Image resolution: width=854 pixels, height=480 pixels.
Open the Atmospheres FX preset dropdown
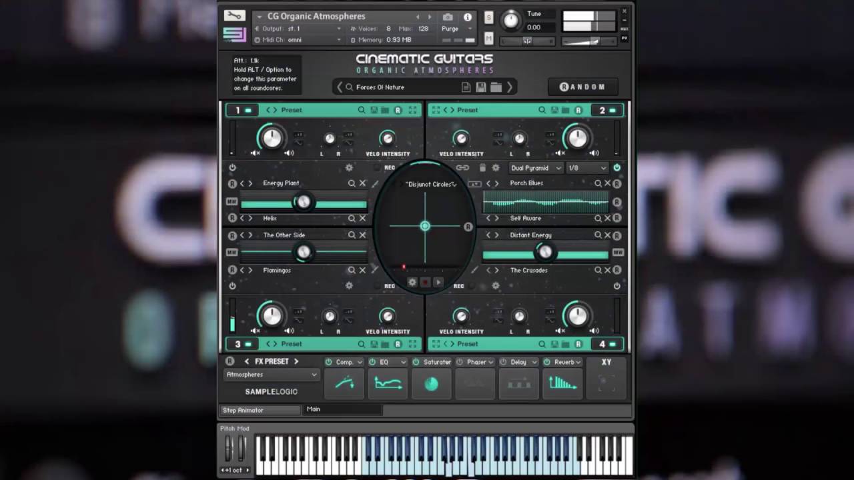point(272,375)
